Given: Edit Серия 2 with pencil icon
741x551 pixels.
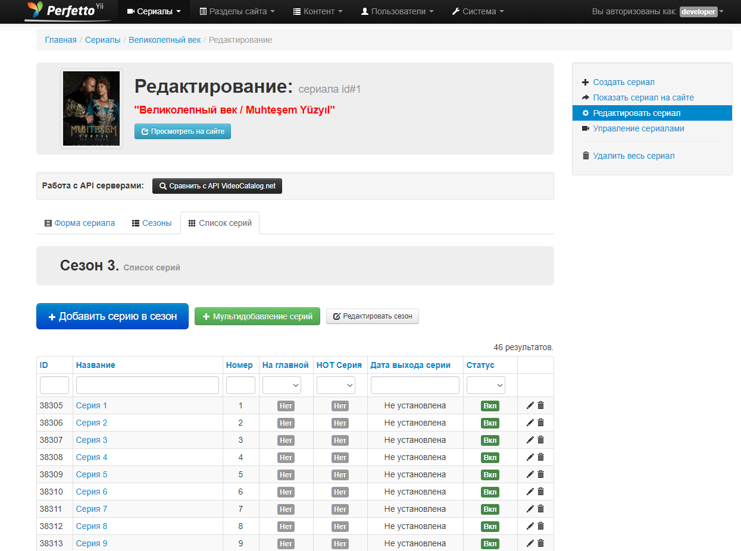Looking at the screenshot, I should tap(530, 423).
